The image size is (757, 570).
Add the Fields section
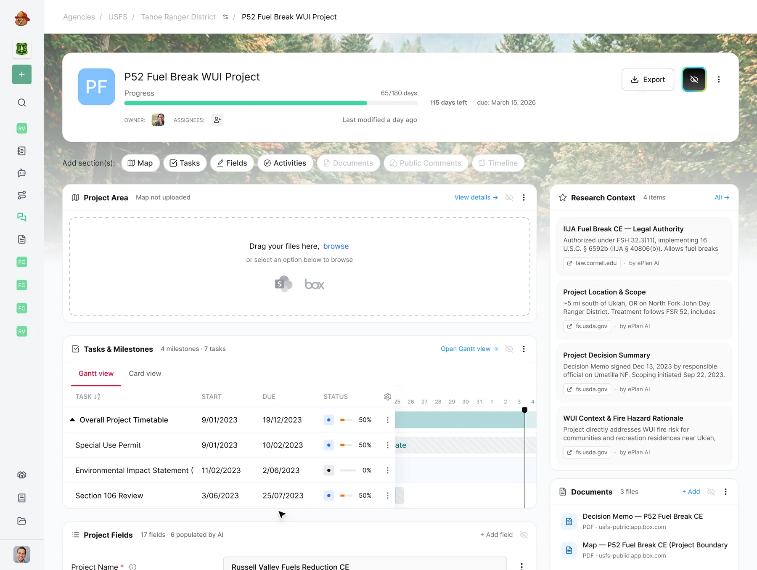(x=232, y=163)
